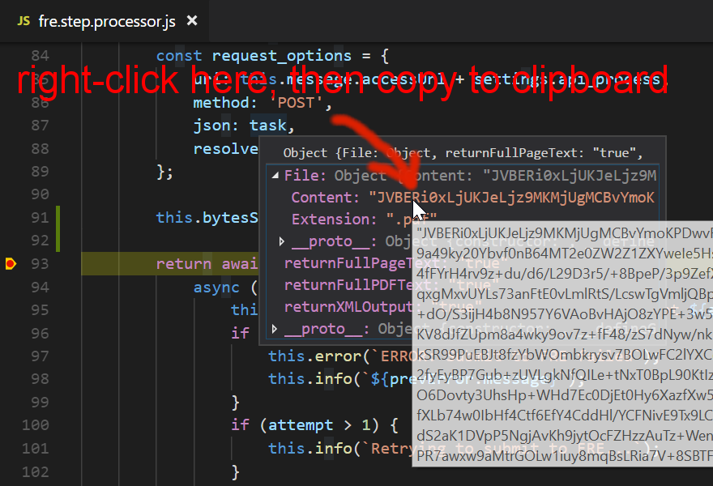713x486 pixels.
Task: Close the fre.step.processor.js tab
Action: point(192,20)
